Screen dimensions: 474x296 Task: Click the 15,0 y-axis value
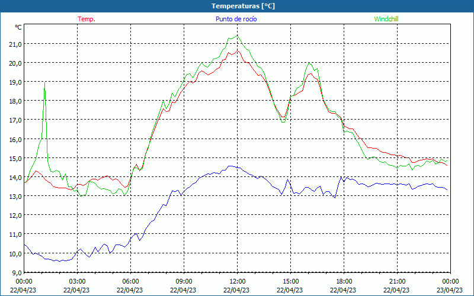(15, 158)
